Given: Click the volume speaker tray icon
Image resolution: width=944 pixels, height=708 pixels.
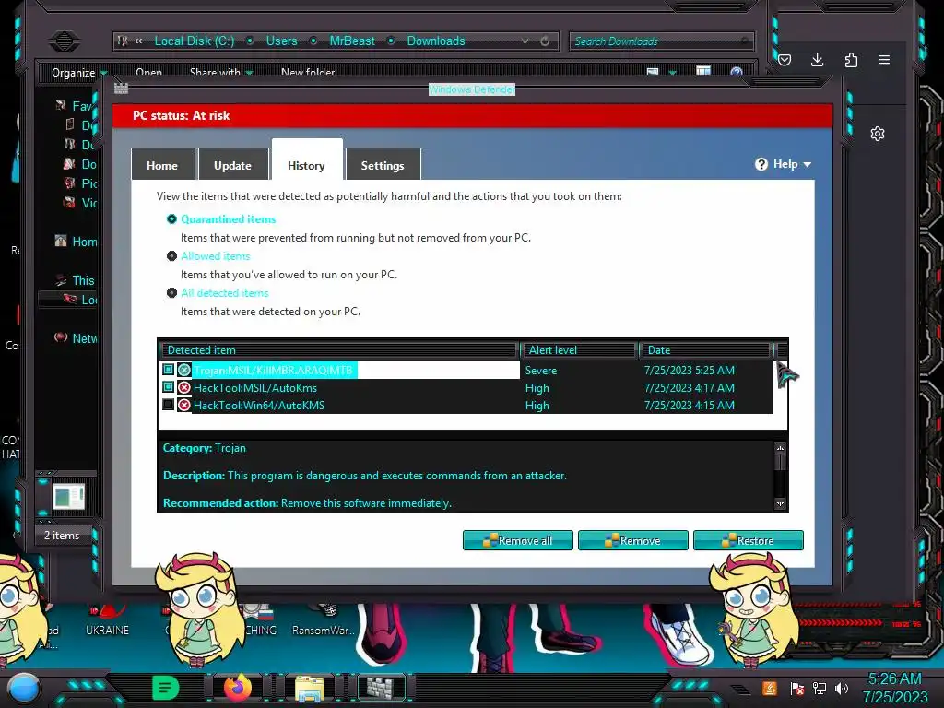Looking at the screenshot, I should [x=841, y=688].
